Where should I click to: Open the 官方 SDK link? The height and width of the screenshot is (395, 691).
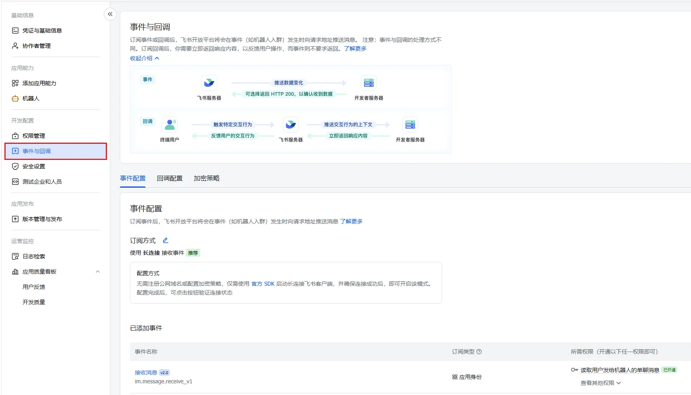pyautogui.click(x=263, y=284)
